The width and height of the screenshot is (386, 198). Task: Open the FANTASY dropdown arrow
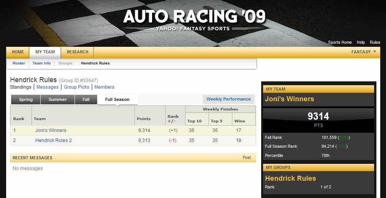tap(375, 52)
